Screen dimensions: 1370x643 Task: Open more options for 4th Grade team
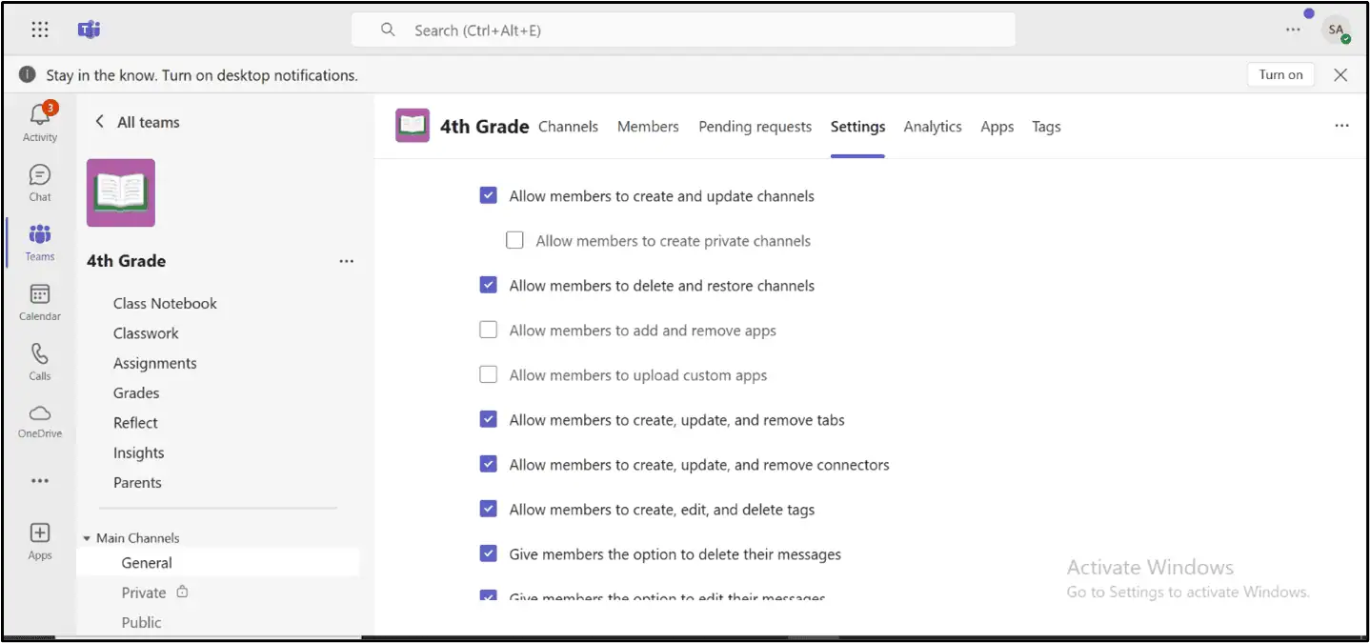pos(346,260)
